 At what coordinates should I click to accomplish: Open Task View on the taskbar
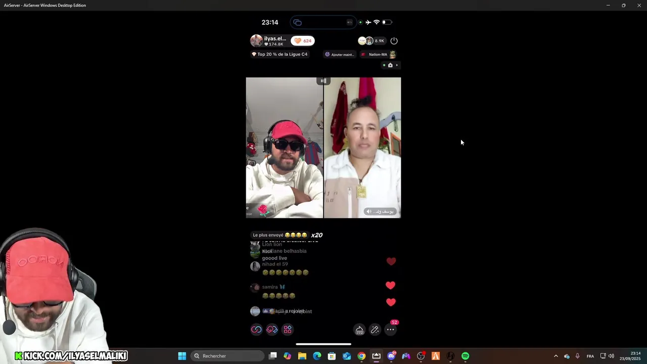point(273,356)
